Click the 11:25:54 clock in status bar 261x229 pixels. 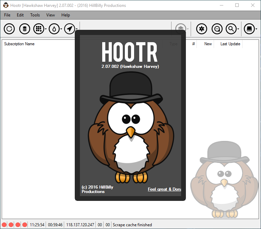[37, 225]
